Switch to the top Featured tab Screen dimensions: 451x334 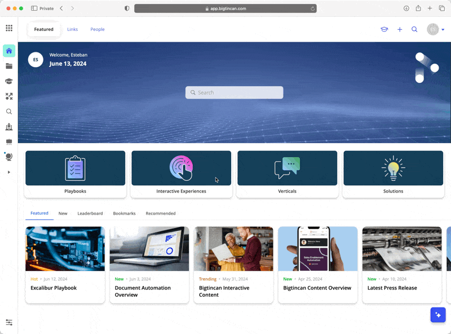(44, 29)
